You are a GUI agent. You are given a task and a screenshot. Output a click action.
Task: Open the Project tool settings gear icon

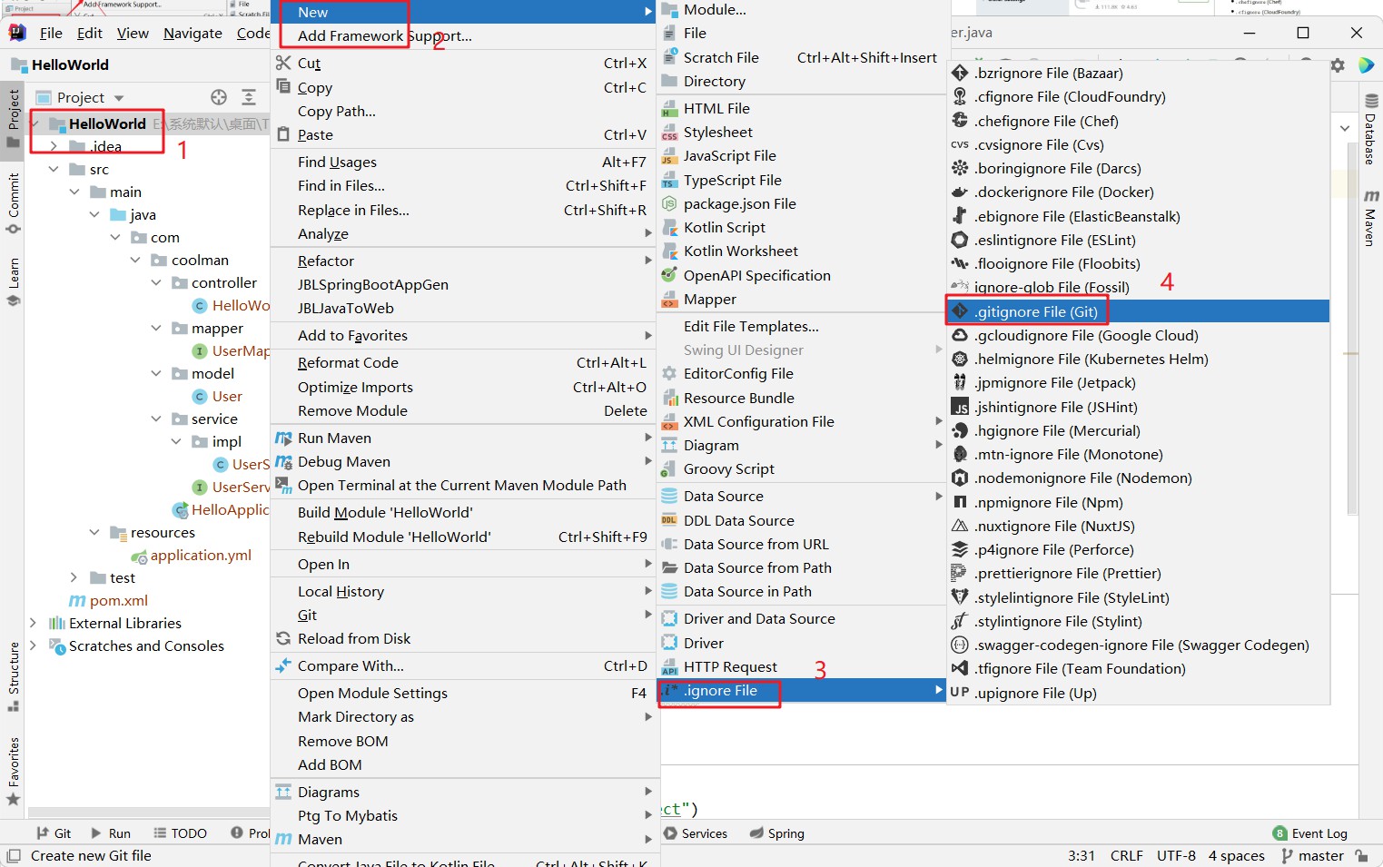[x=1338, y=65]
